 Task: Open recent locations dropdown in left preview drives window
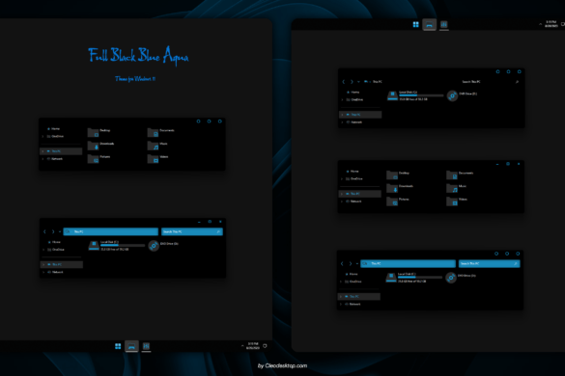point(60,231)
